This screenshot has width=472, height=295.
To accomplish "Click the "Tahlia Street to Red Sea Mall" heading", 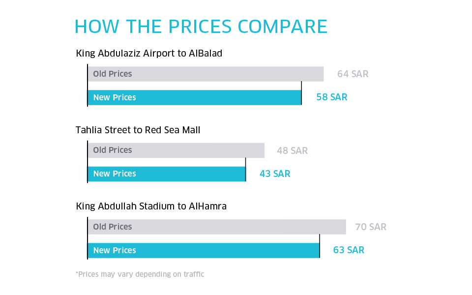I will [138, 130].
